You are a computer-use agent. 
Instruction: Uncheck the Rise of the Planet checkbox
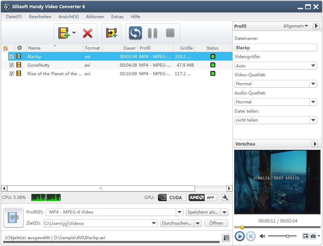11,73
